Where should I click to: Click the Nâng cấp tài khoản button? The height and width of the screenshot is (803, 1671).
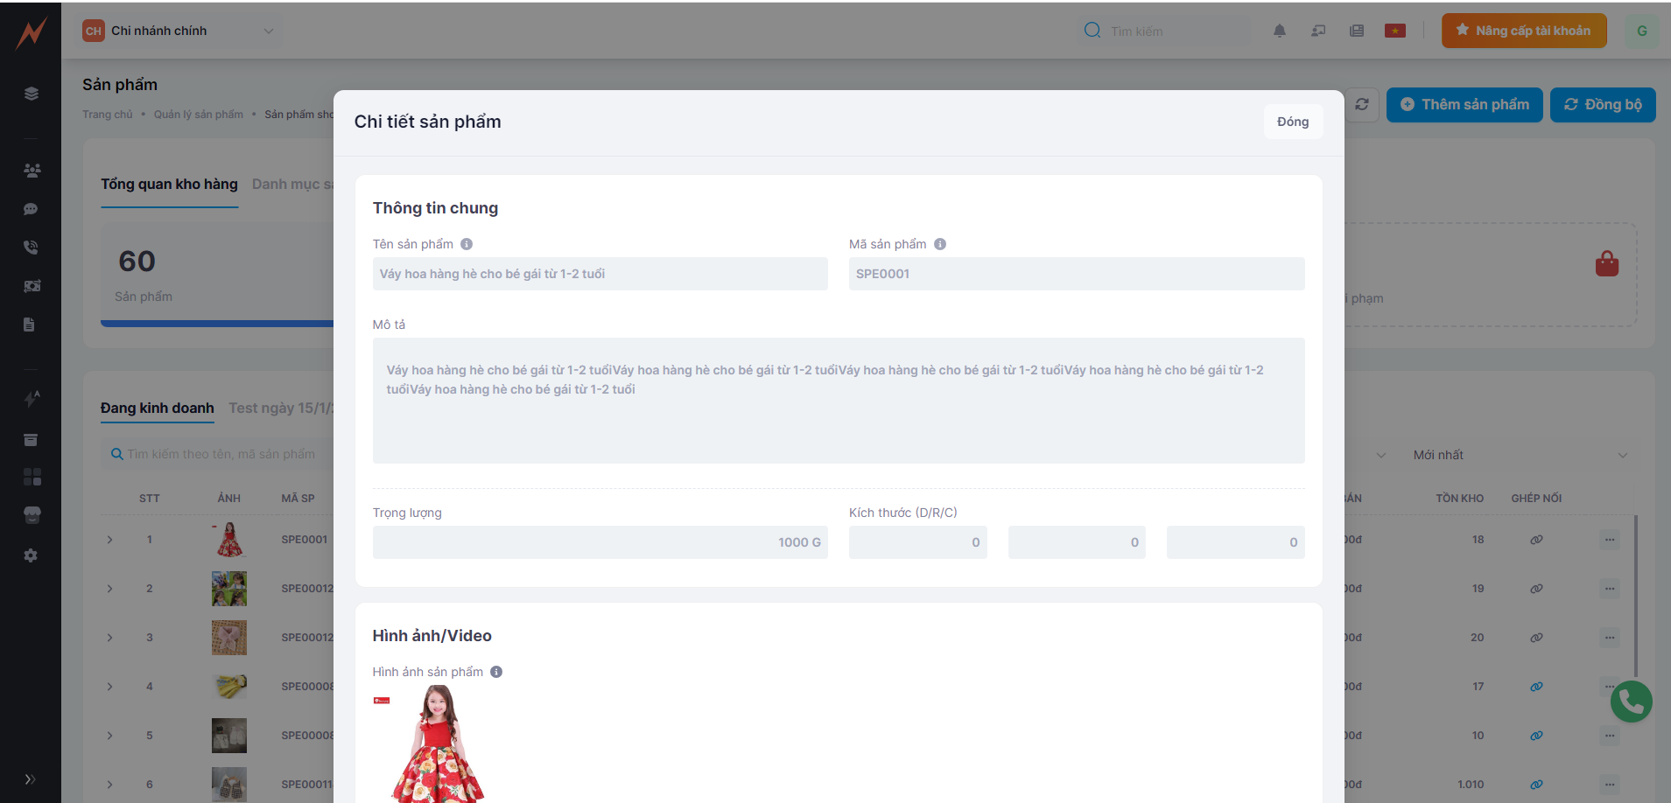(x=1523, y=31)
